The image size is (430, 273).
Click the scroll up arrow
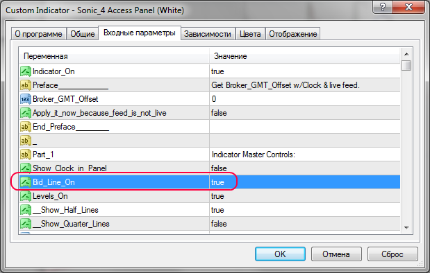coord(406,54)
